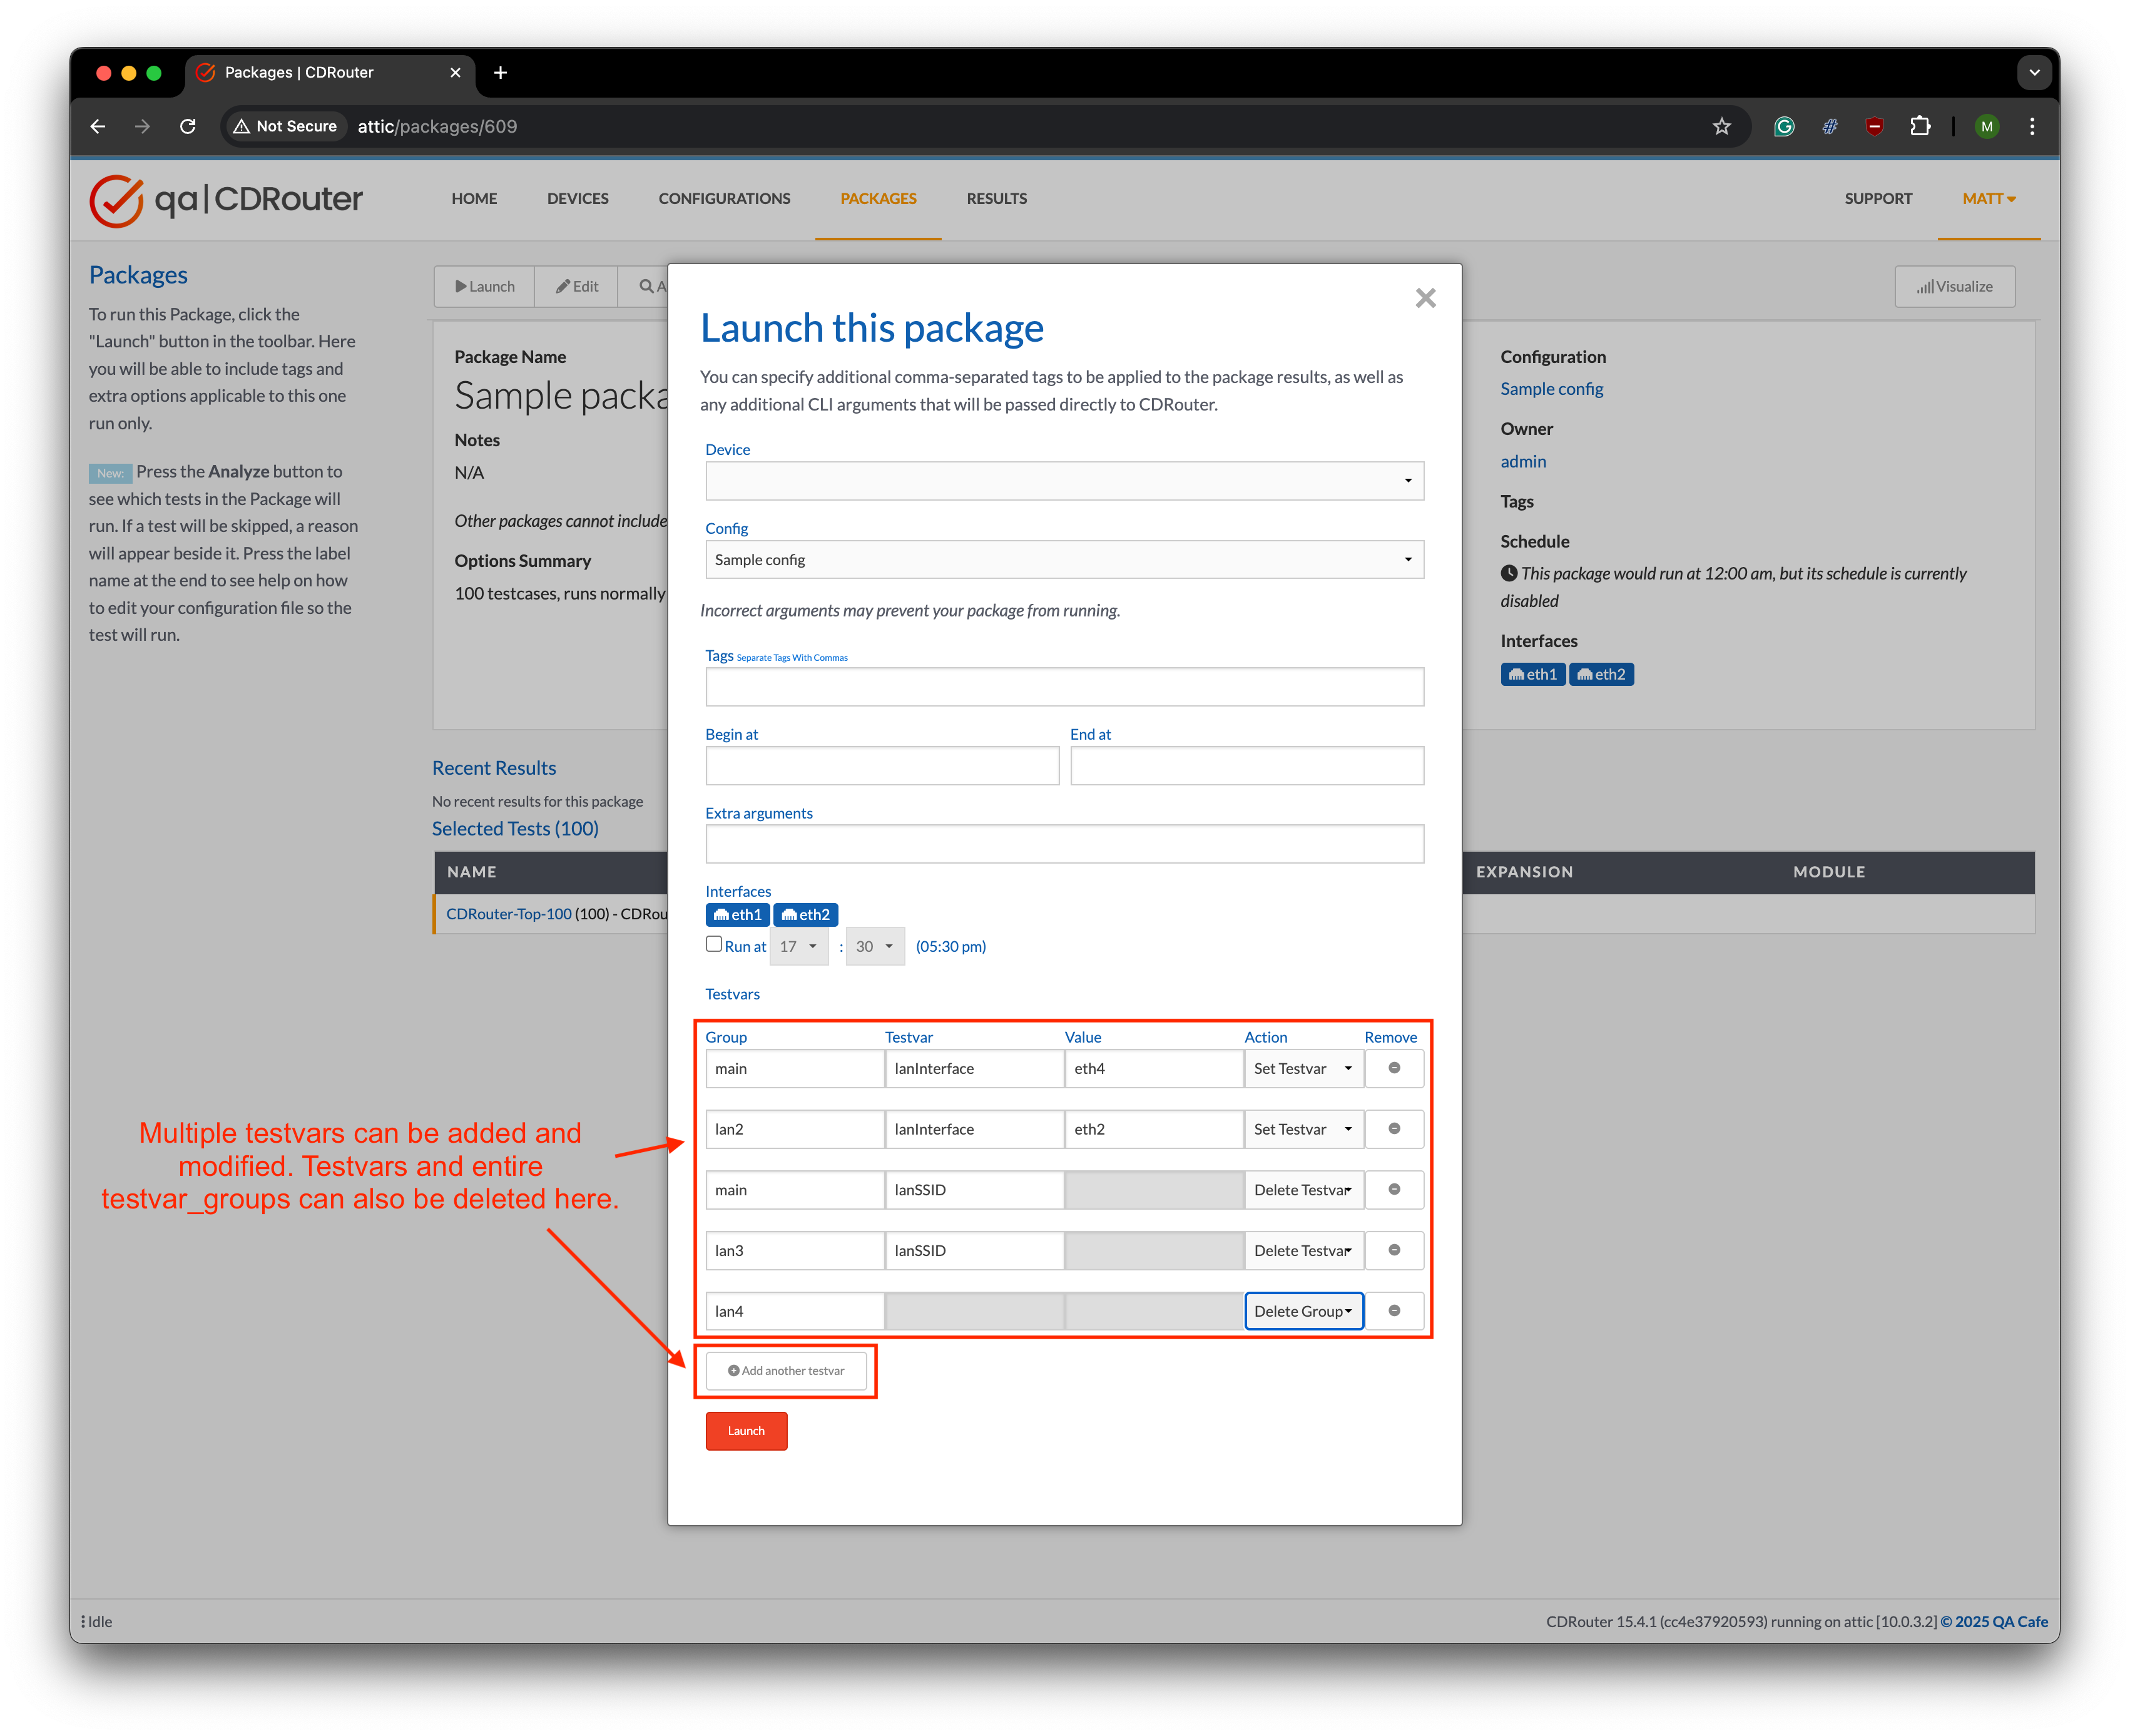This screenshot has width=2130, height=1736.
Task: Click the Testvar field of the lan3 row
Action: coord(974,1250)
